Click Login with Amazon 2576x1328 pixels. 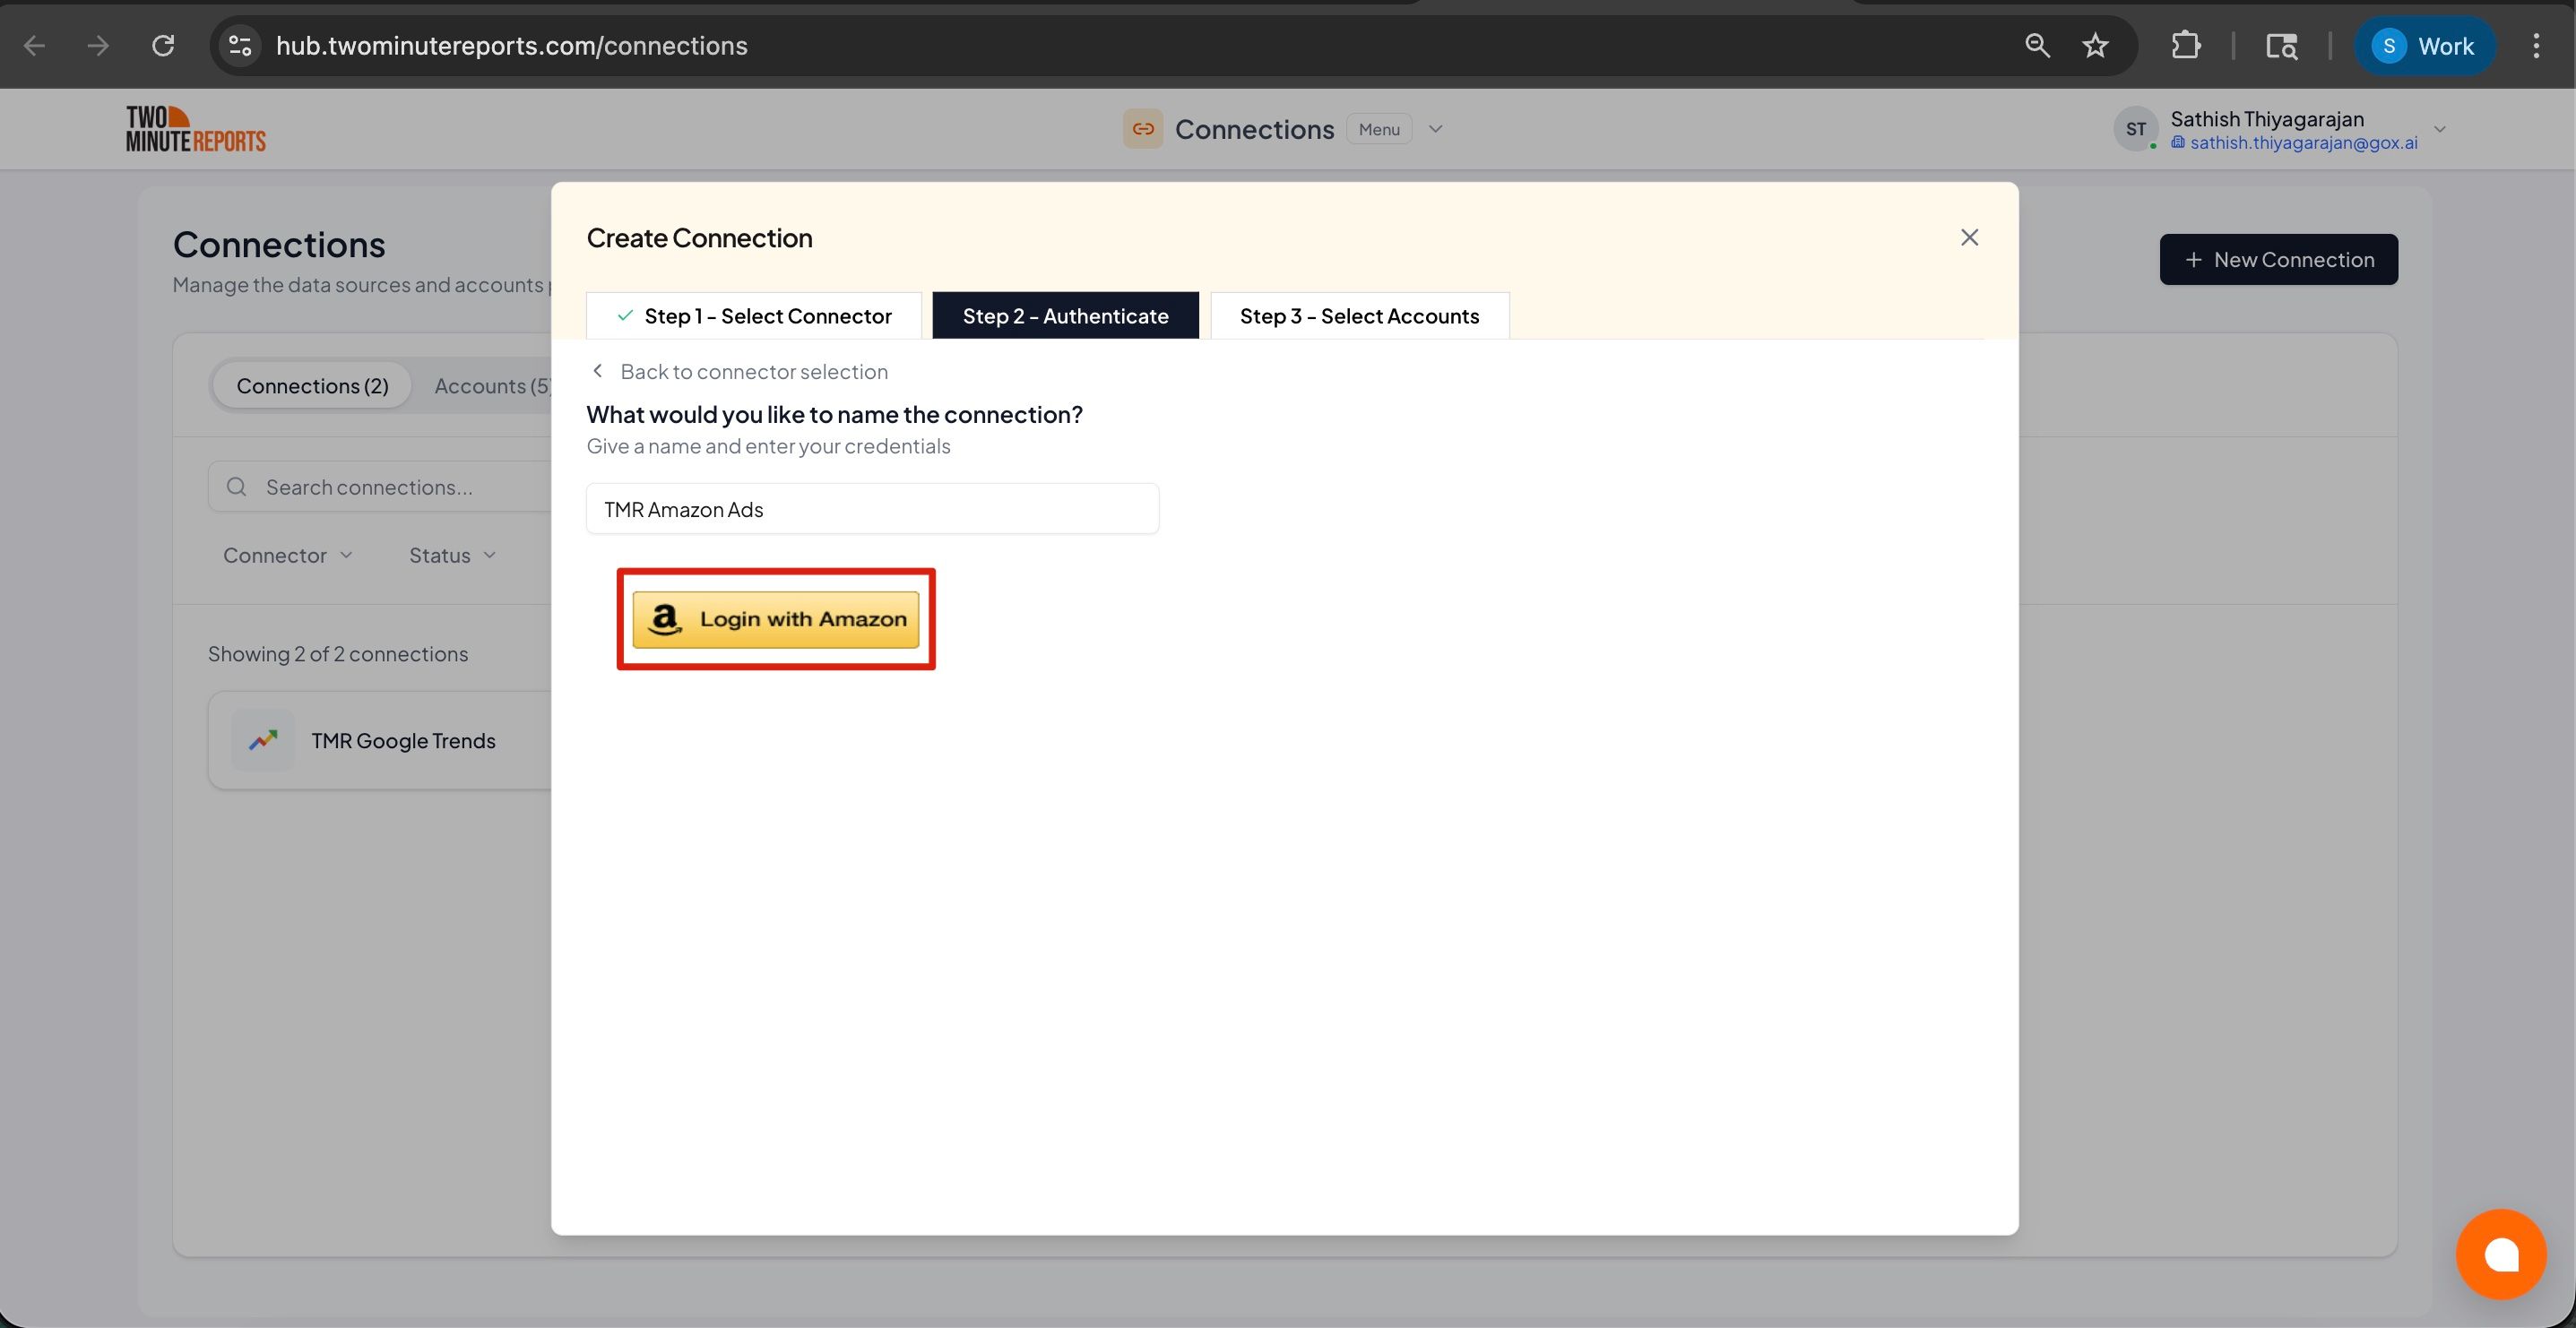tap(776, 618)
